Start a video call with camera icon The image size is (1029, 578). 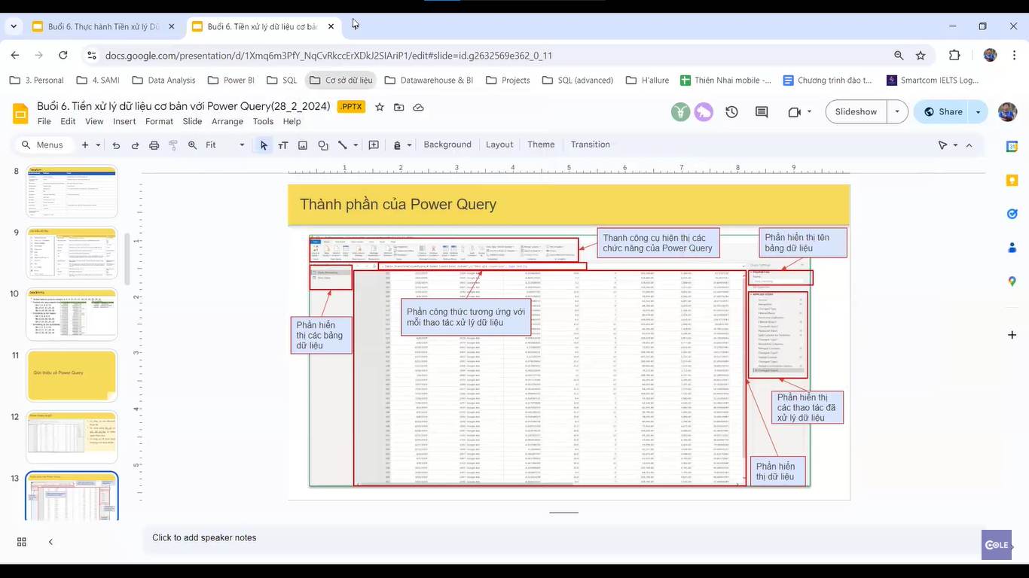(794, 112)
